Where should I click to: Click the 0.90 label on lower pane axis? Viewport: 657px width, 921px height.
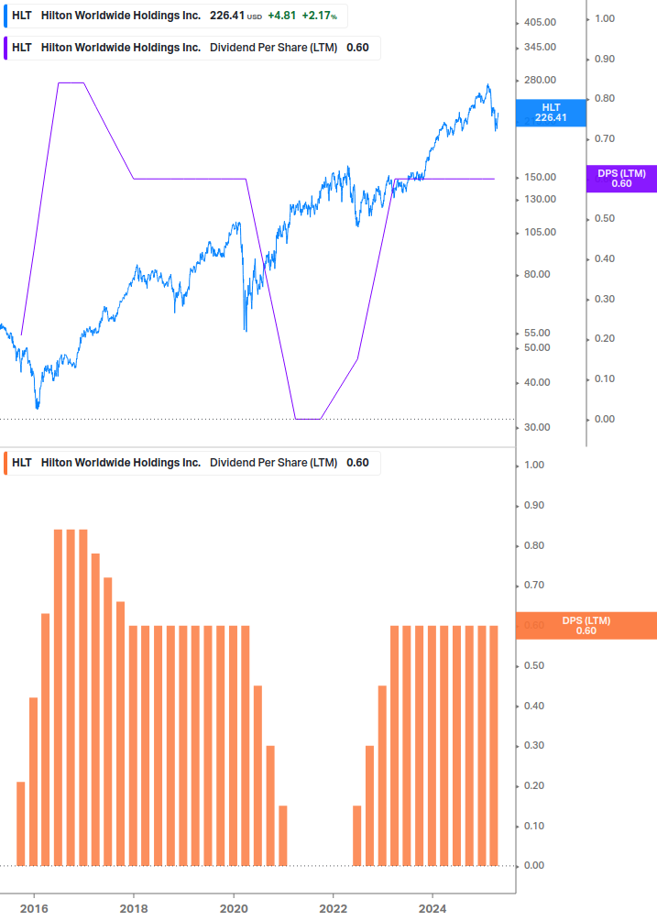click(x=534, y=505)
